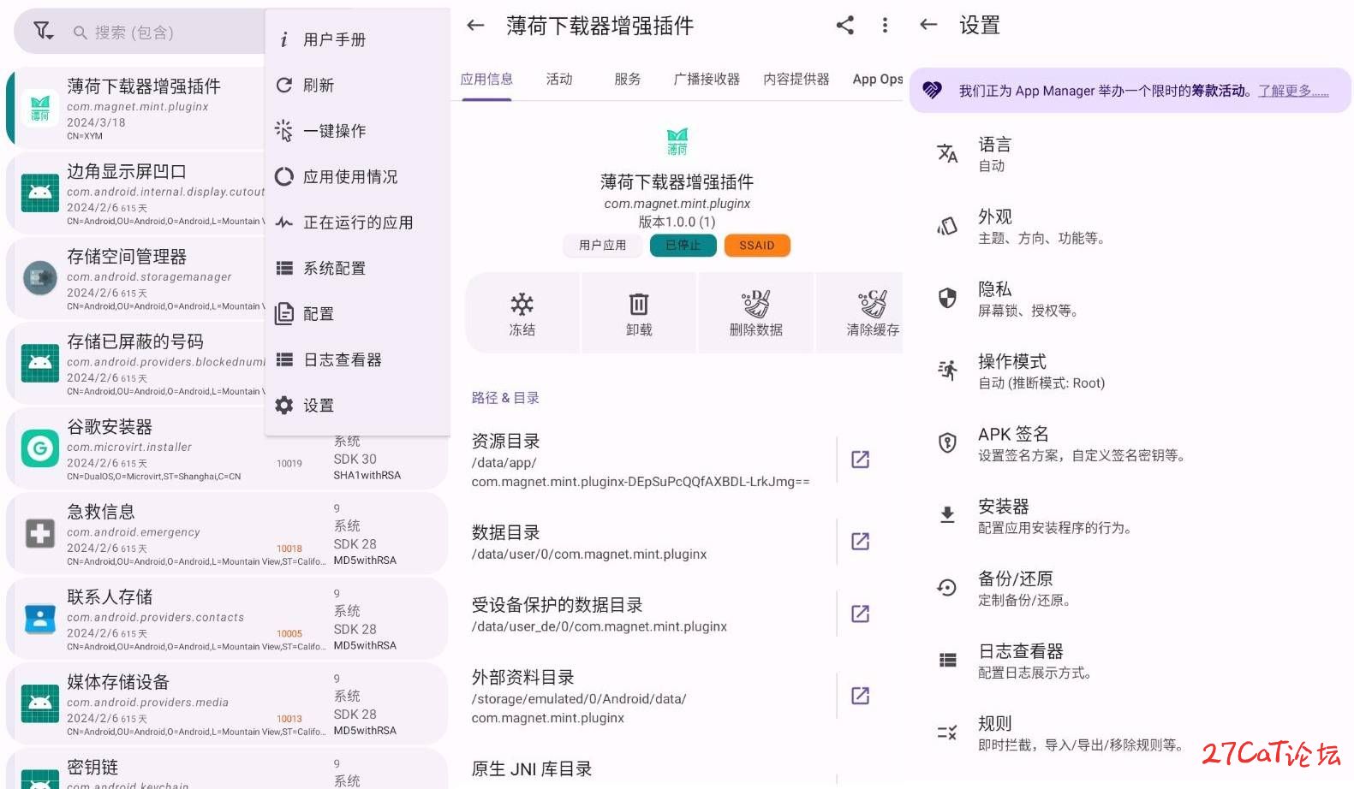Open the three-dot overflow menu in app details

tap(885, 26)
